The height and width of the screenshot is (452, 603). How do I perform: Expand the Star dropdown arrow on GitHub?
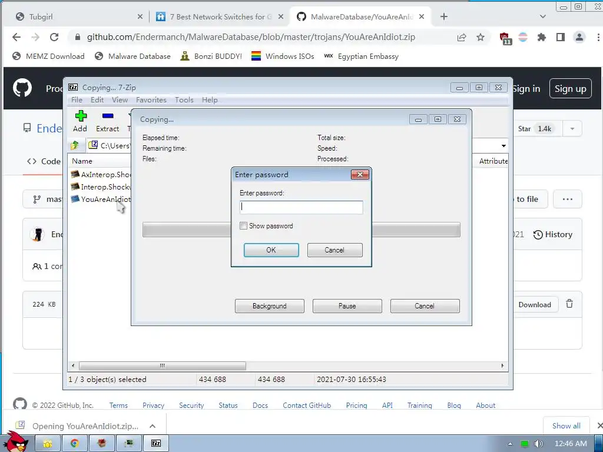[572, 129]
